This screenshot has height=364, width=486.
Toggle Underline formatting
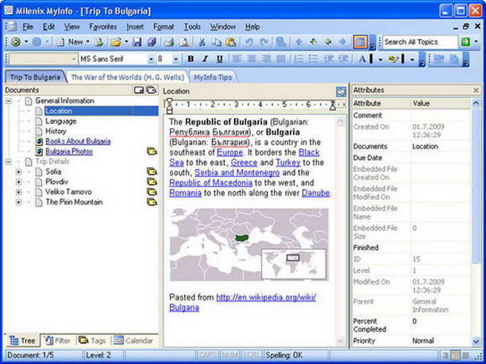[219, 58]
